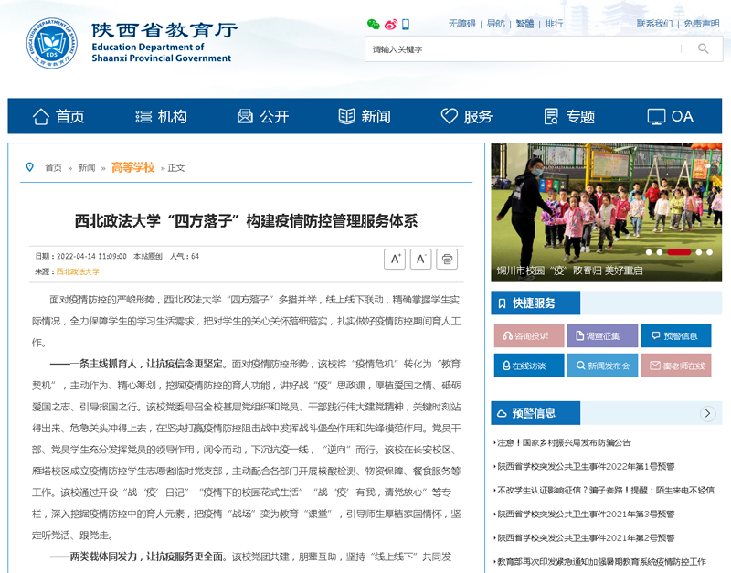Click the mobile phone version icon
Screen dimensions: 731x573
pyautogui.click(x=406, y=24)
